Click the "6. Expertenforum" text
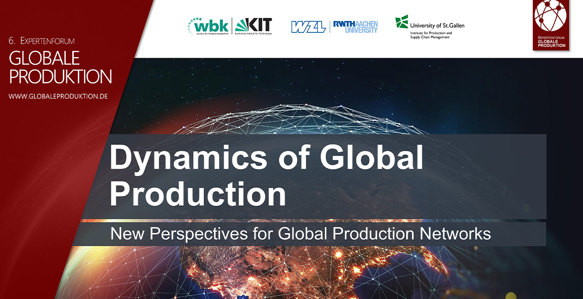Viewport: 583px width, 299px height. (42, 41)
